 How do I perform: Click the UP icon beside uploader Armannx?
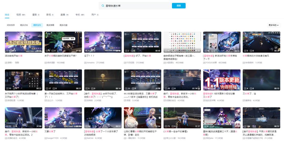click(85, 63)
